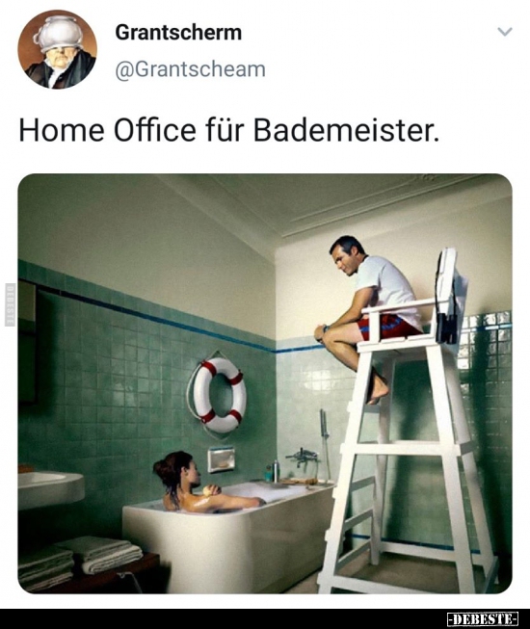Click the red-white life ring in picture
This screenshot has width=530, height=629.
point(220,396)
